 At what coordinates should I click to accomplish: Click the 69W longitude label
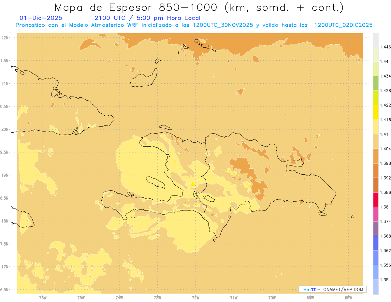pyautogui.click(x=310, y=297)
